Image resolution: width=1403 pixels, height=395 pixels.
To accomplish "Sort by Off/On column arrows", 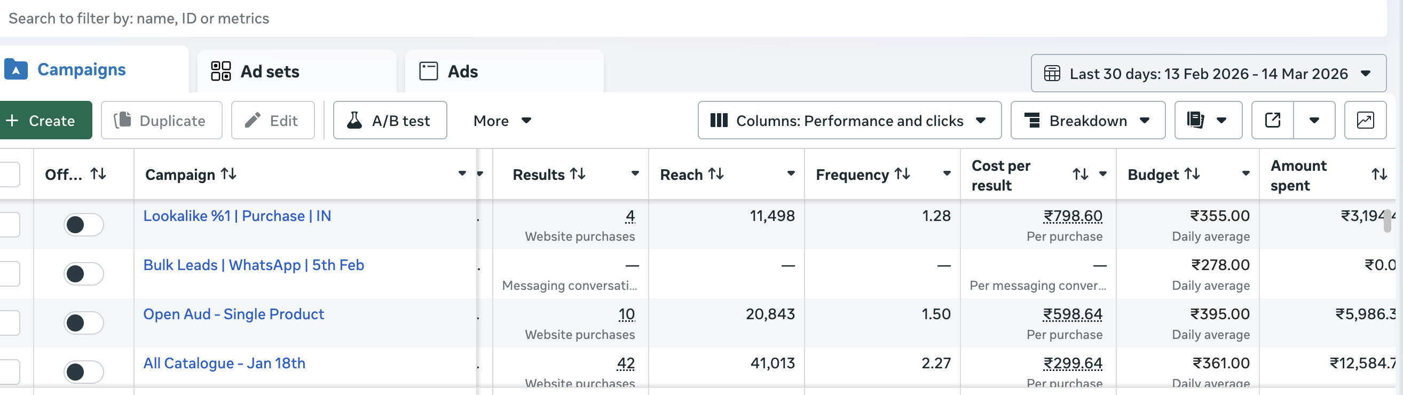I will coord(99,174).
